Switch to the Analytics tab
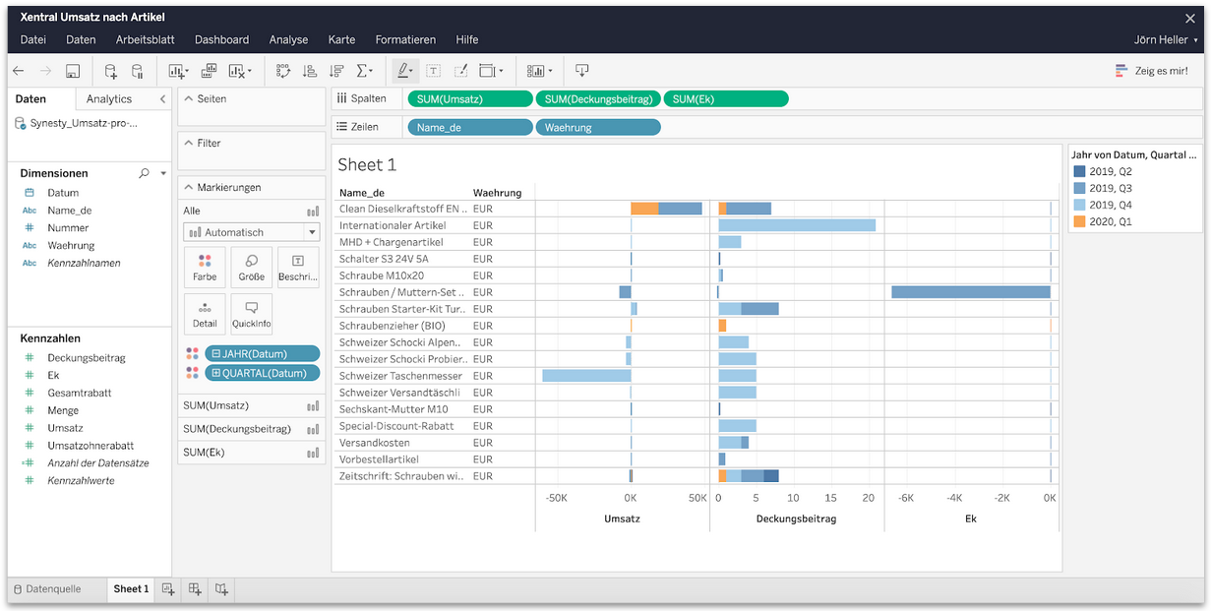 (108, 98)
